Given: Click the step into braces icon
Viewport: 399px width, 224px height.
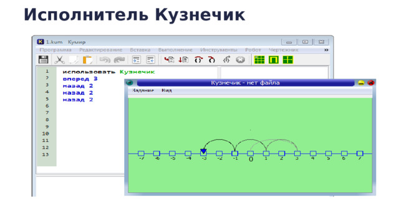Looking at the screenshot, I should (x=212, y=60).
